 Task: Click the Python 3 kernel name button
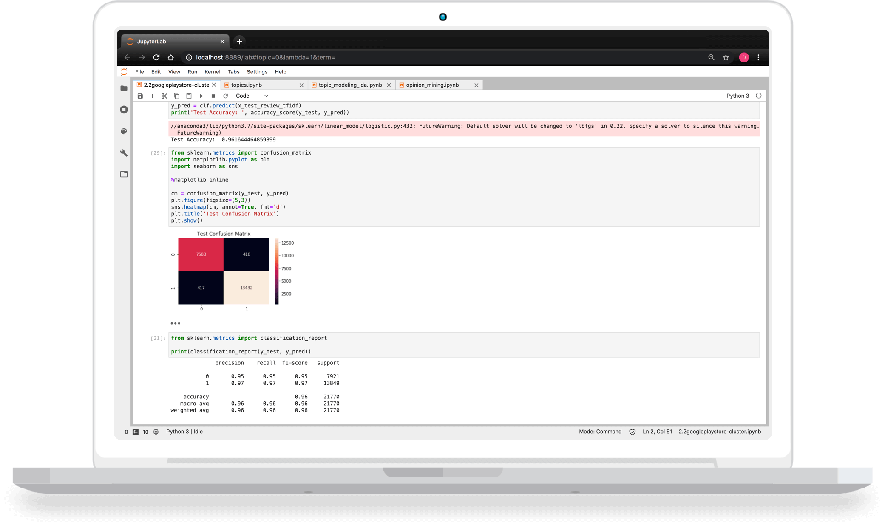(737, 96)
